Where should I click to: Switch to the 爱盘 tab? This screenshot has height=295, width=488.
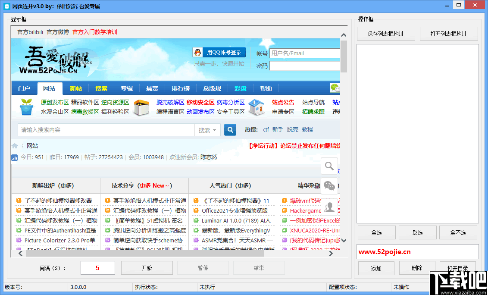click(x=241, y=88)
